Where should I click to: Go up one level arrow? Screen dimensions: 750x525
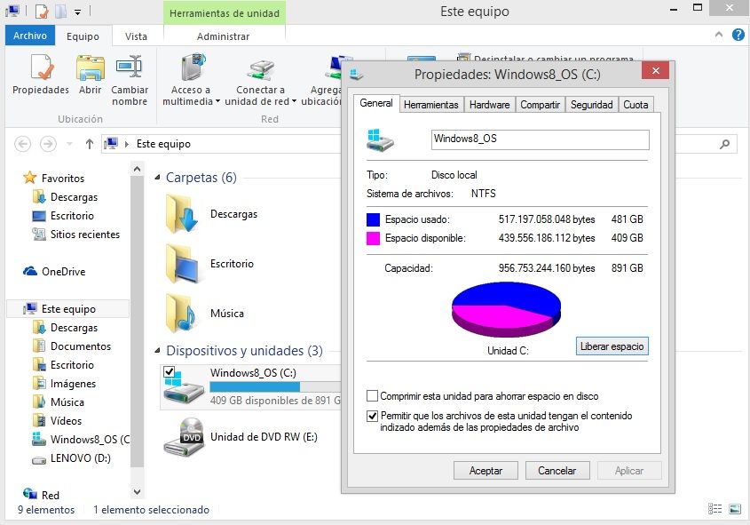coord(90,144)
